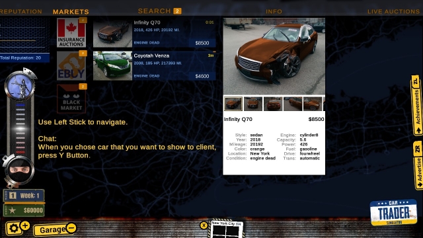The image size is (423, 238).
Task: Expand the Achievements side panel
Action: click(417, 105)
